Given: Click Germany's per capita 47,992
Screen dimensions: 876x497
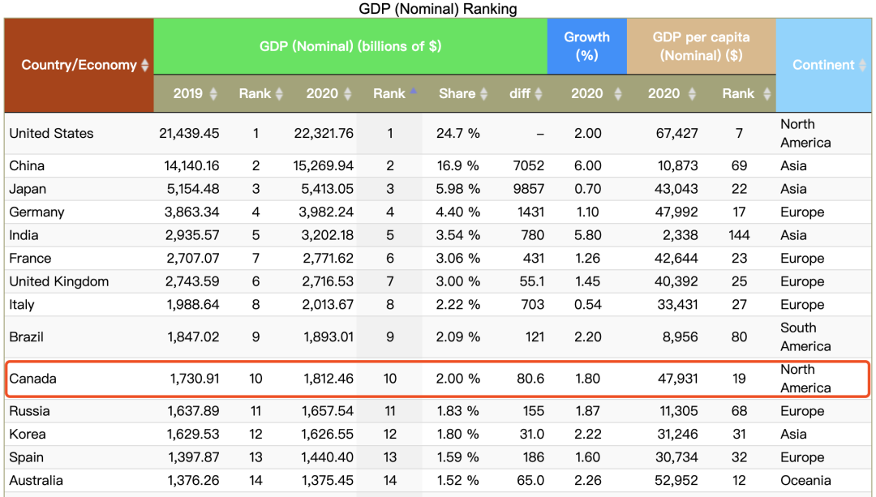Looking at the screenshot, I should tap(676, 212).
